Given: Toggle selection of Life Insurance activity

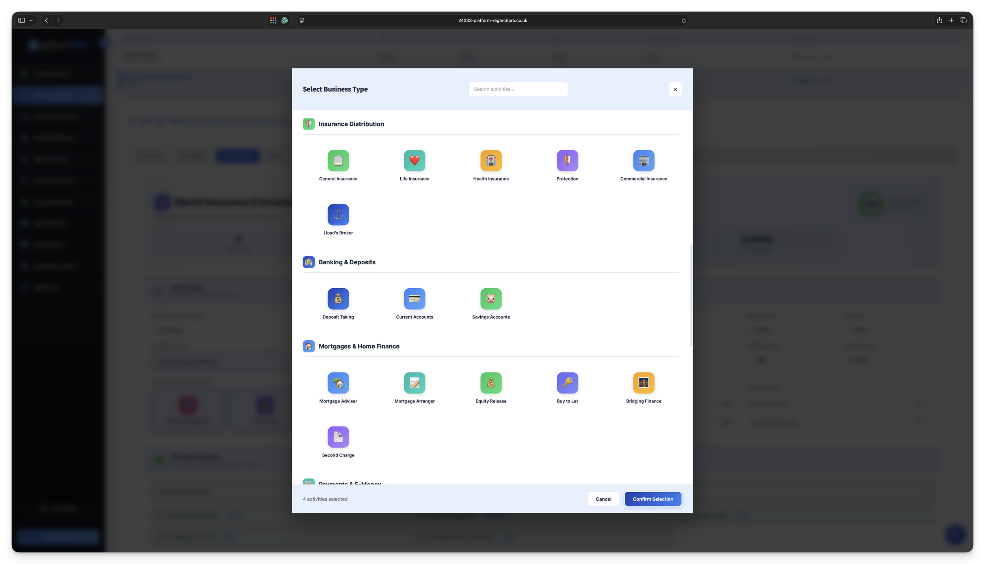Looking at the screenshot, I should 414,161.
